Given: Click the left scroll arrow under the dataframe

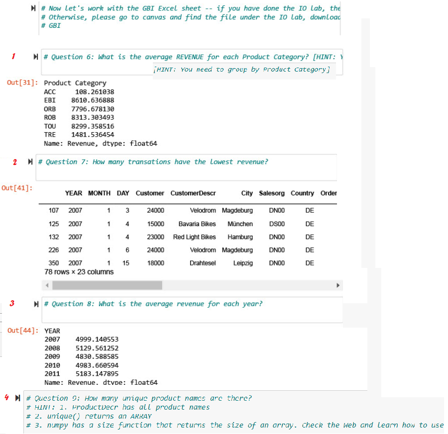Looking at the screenshot, I should (47, 285).
